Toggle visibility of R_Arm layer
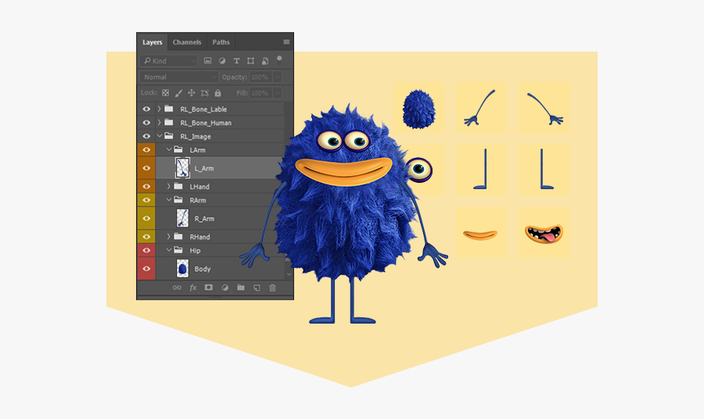This screenshot has height=419, width=704. pyautogui.click(x=146, y=218)
